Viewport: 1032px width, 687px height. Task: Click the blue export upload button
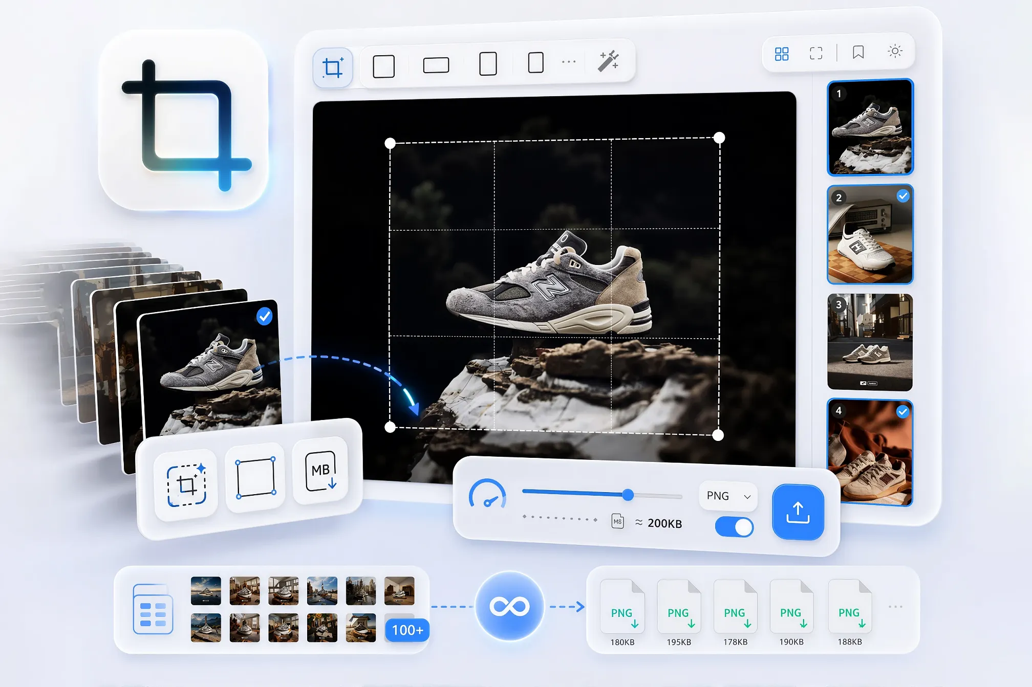coord(798,512)
